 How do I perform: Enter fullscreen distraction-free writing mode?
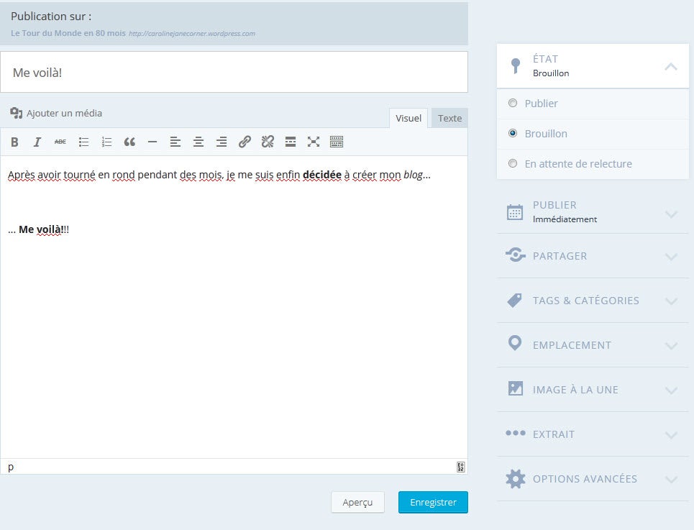point(314,142)
